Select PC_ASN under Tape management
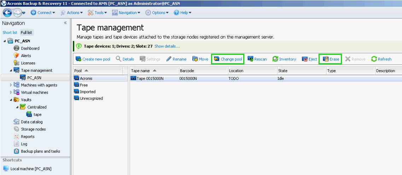 (x=30, y=78)
